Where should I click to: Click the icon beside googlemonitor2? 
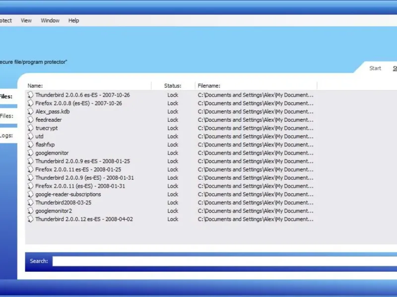30,211
